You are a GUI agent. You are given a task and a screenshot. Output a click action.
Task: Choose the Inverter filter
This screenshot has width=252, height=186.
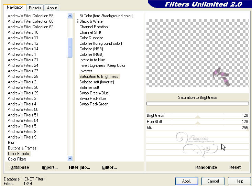(x=86, y=71)
